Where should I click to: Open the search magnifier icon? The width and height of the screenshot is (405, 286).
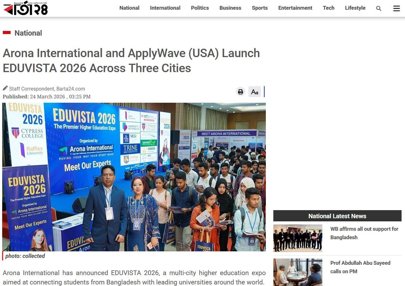pyautogui.click(x=378, y=8)
